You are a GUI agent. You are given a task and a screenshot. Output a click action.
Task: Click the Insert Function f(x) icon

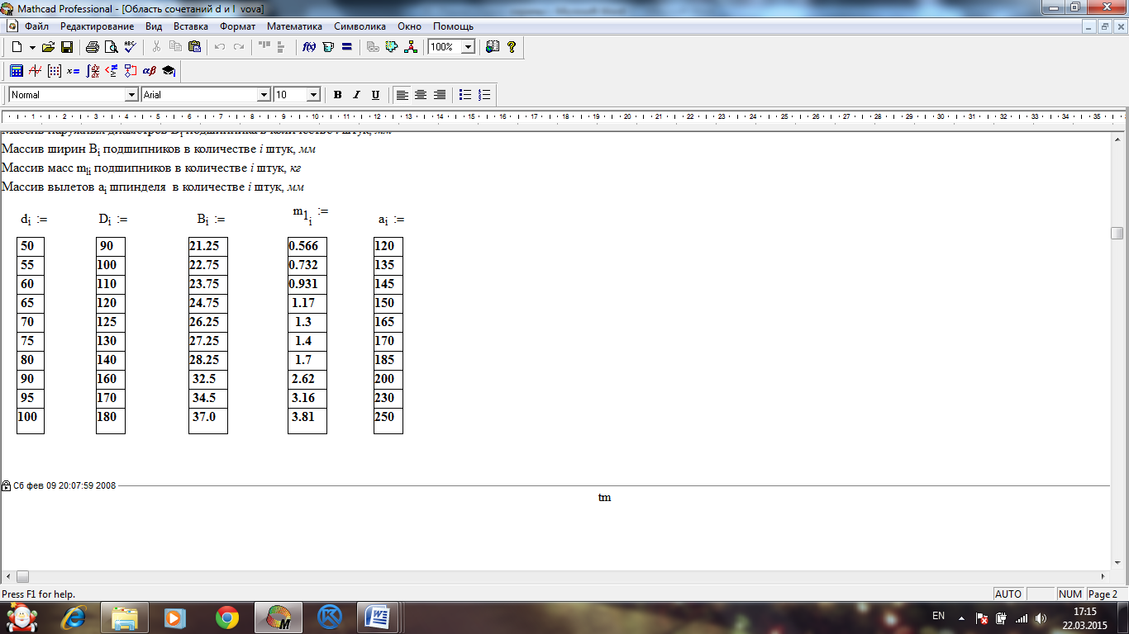point(310,47)
